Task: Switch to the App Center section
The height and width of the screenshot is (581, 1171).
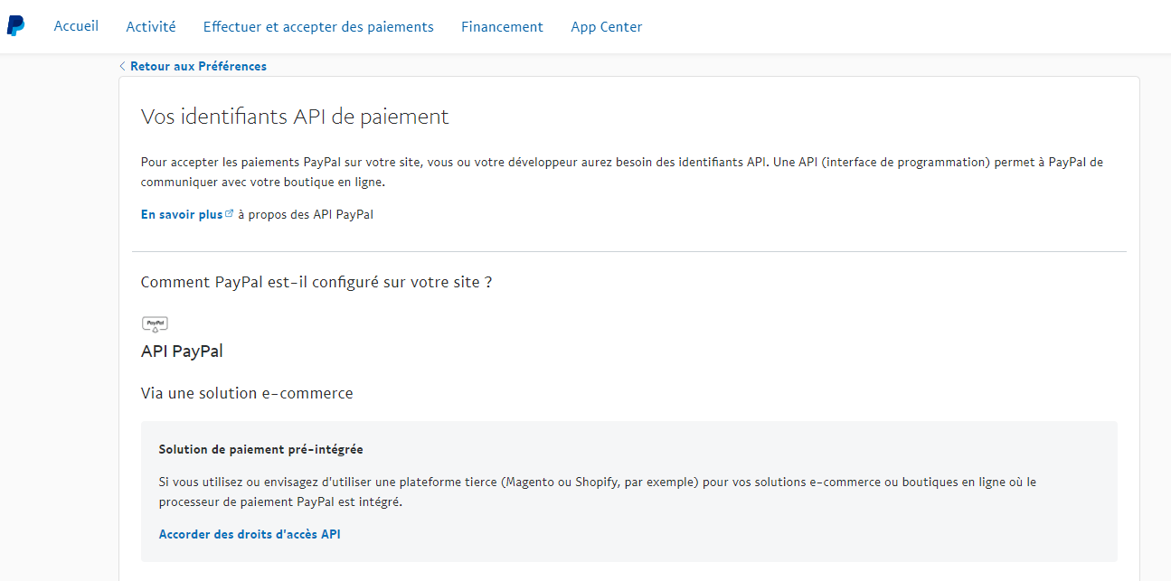Action: click(606, 27)
